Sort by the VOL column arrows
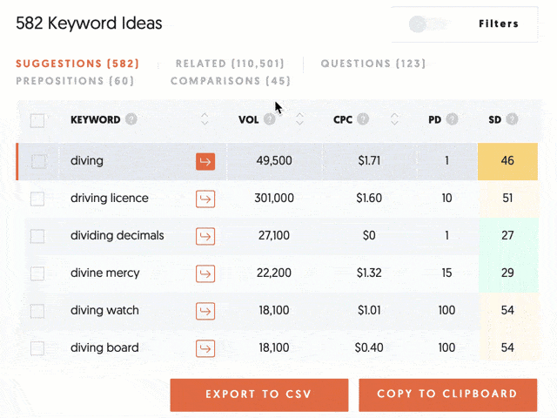Viewport: 557px width, 418px height. coord(299,119)
